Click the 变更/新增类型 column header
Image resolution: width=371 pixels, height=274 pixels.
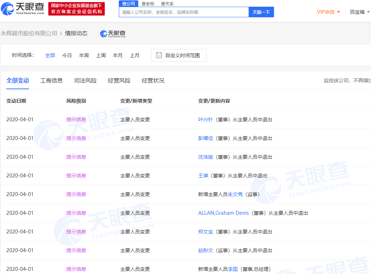click(136, 101)
